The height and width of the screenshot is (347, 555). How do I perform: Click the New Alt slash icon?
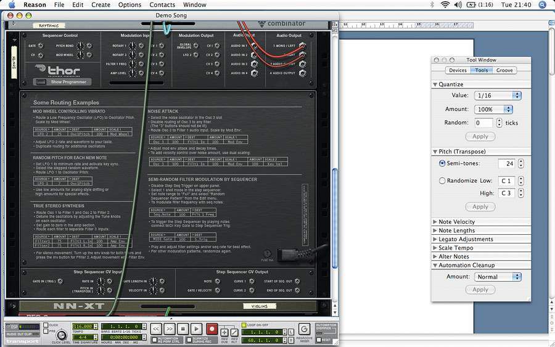click(234, 332)
